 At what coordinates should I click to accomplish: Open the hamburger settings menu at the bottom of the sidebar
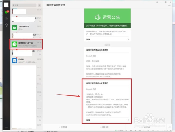6,127
